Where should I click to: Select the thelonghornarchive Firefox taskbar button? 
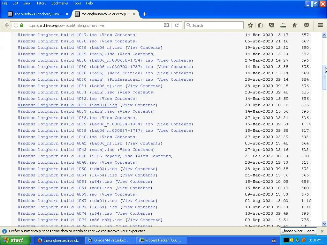[x=59, y=241]
